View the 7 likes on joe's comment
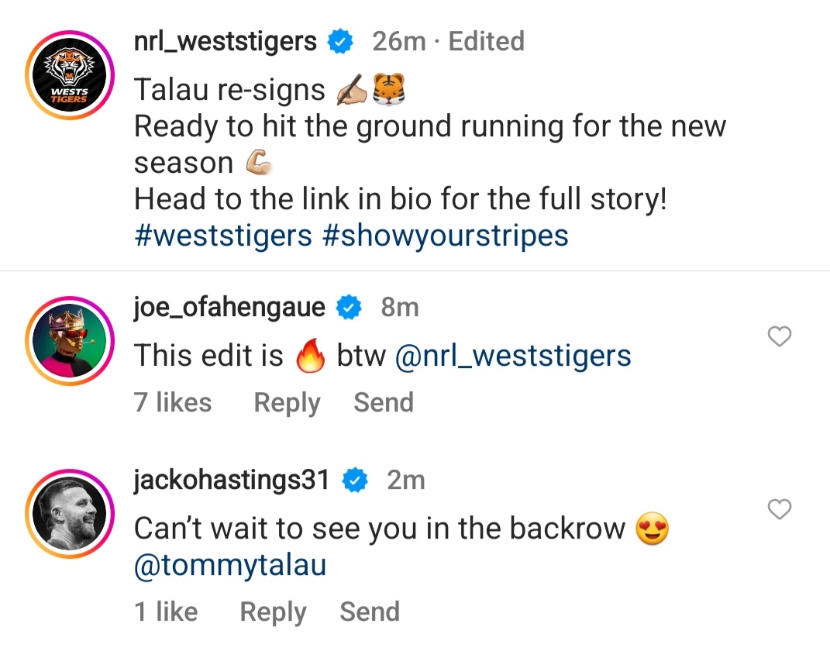This screenshot has height=651, width=830. point(172,402)
